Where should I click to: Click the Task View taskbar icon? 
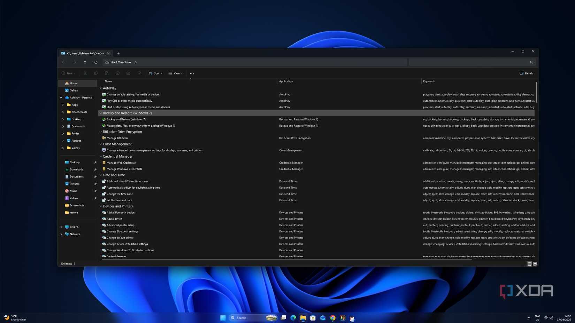(x=283, y=318)
